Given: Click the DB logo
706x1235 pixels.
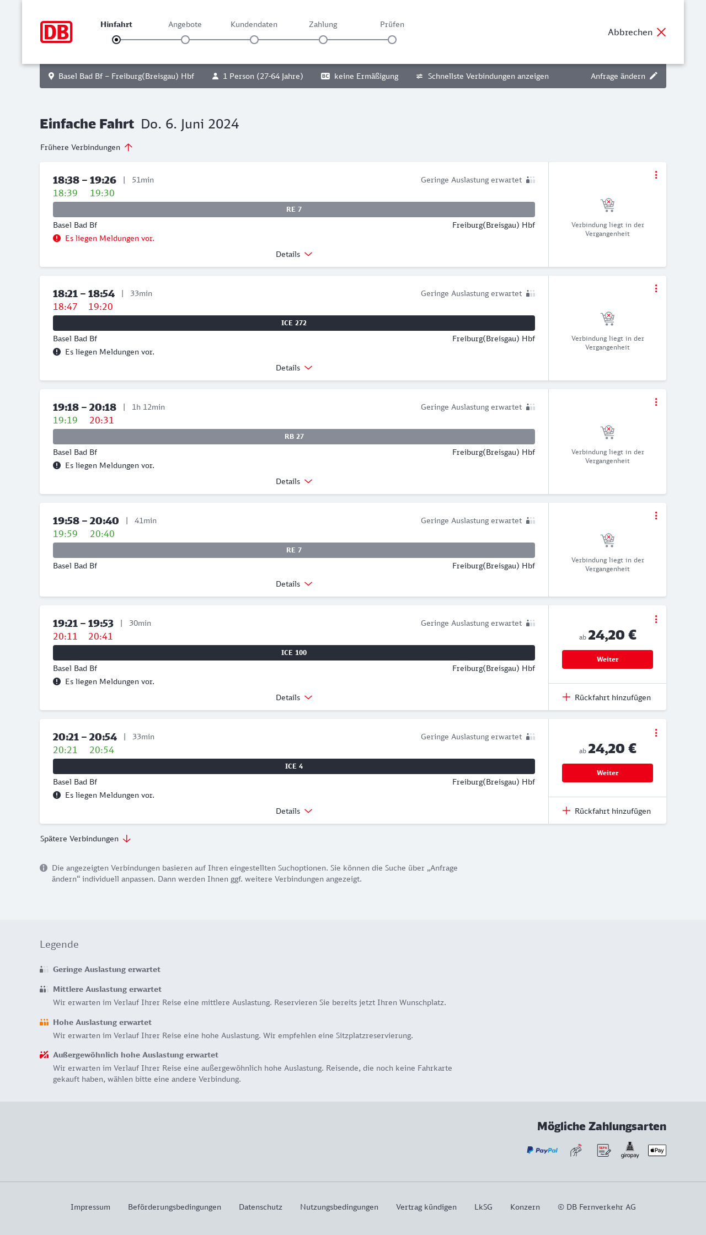Looking at the screenshot, I should [56, 32].
